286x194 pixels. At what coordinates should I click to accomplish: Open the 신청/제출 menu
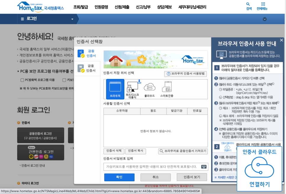[x=122, y=7]
